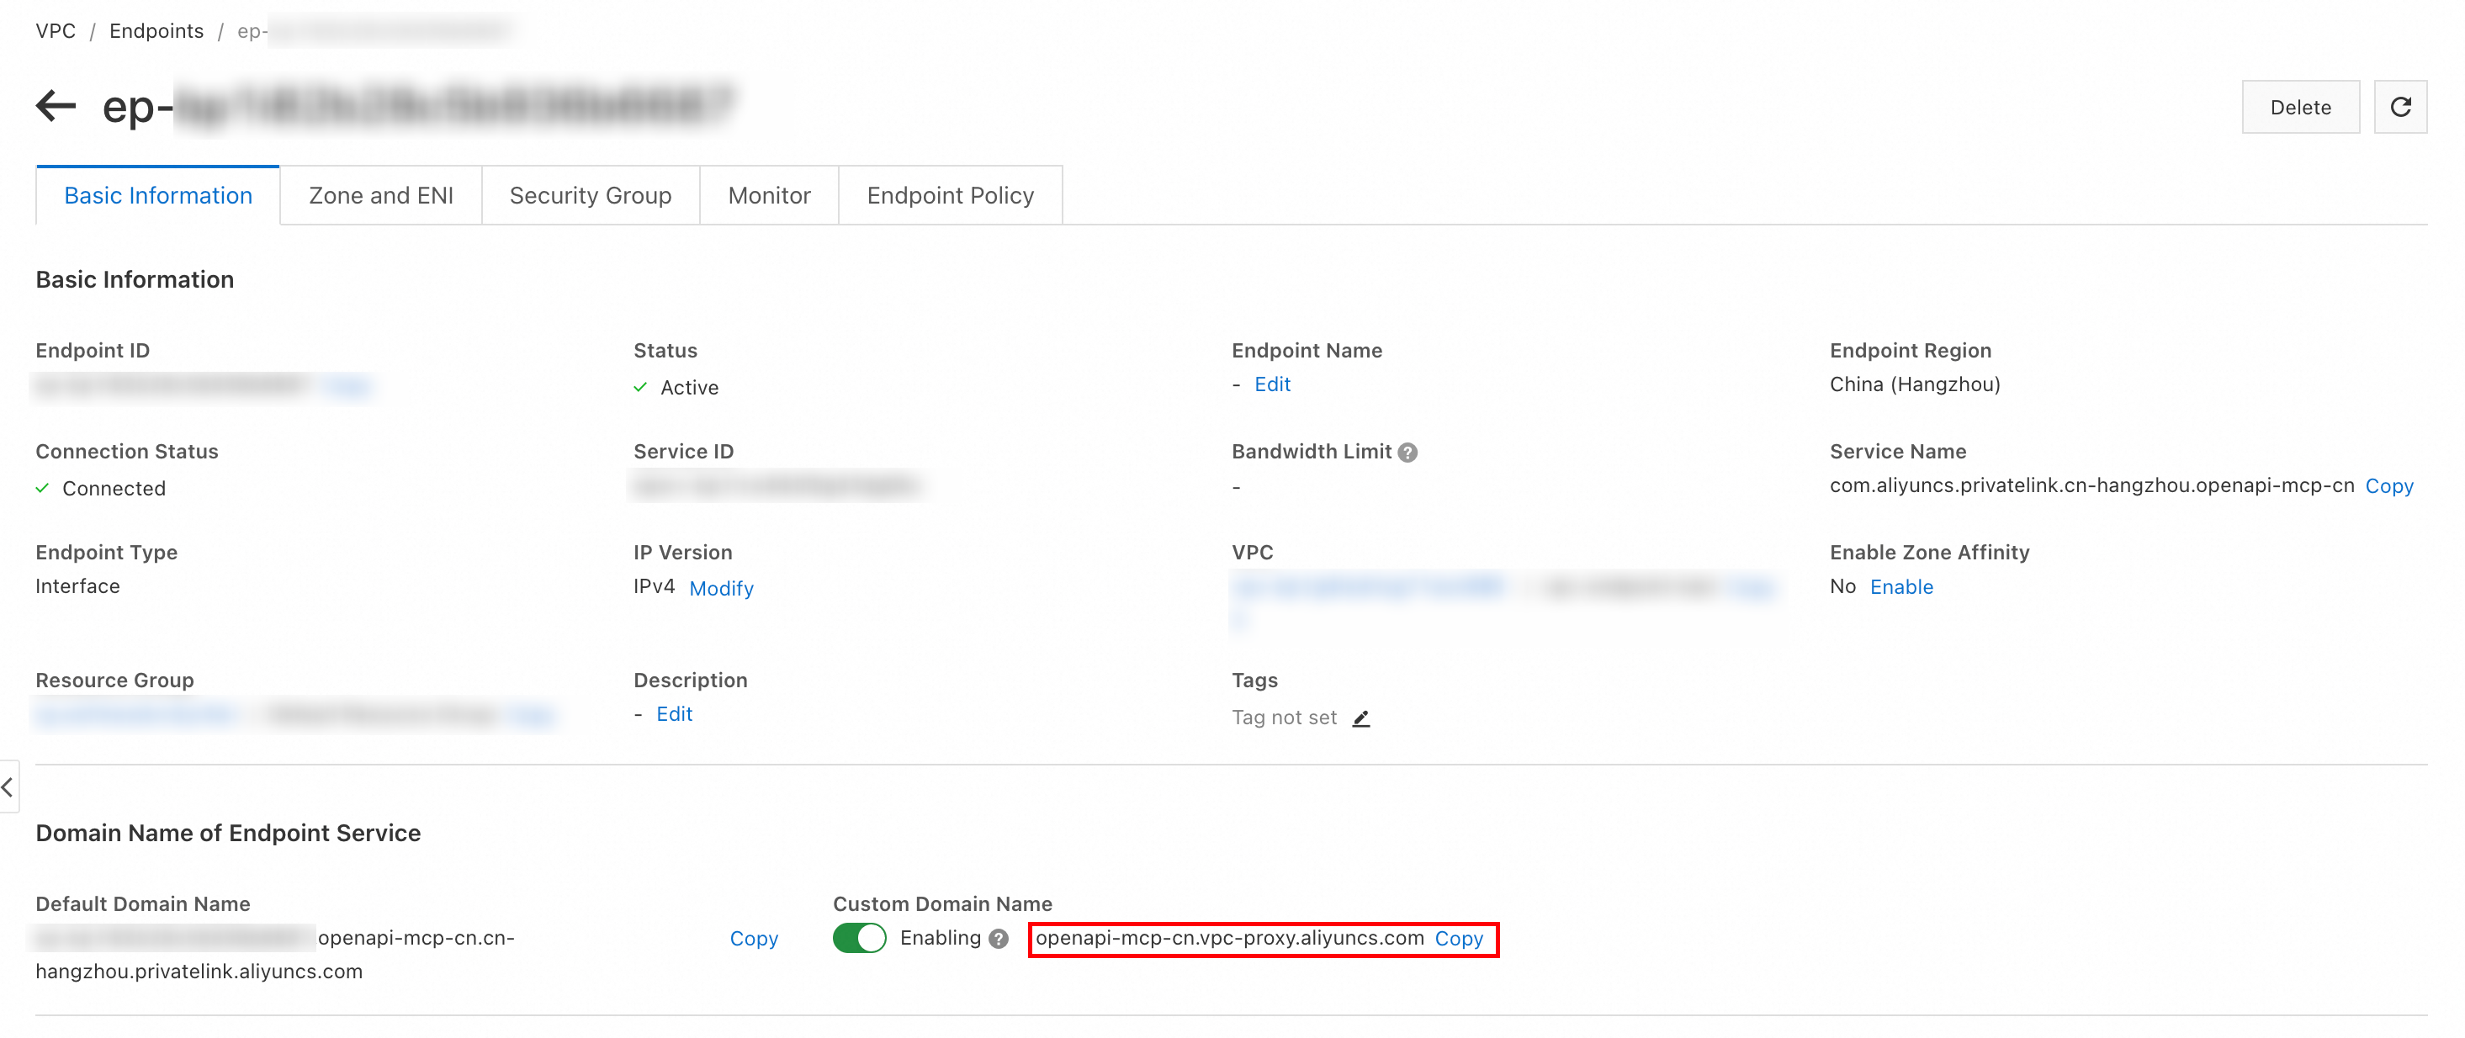The height and width of the screenshot is (1038, 2465).
Task: Go to Endpoints in the breadcrumb
Action: click(x=156, y=30)
